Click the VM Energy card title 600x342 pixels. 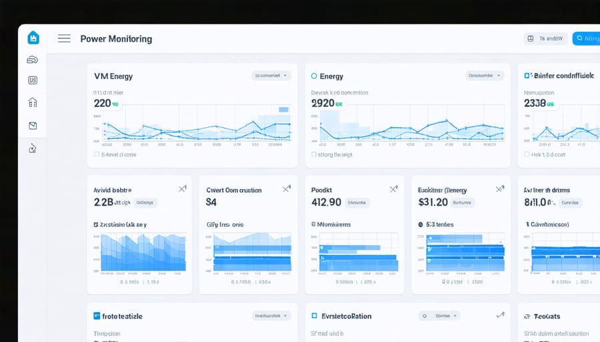113,76
